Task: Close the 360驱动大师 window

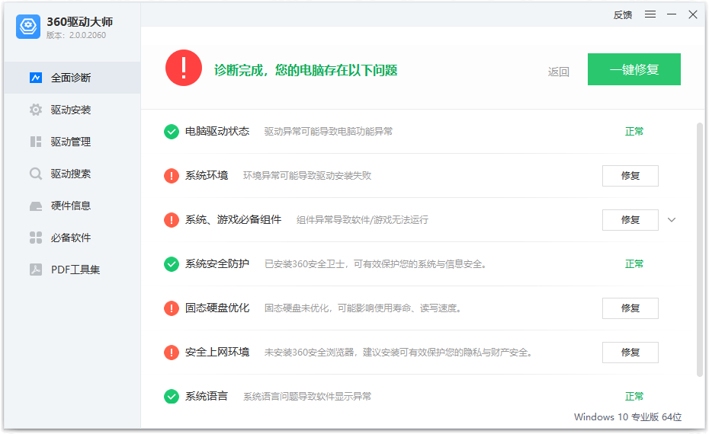Action: 693,14
